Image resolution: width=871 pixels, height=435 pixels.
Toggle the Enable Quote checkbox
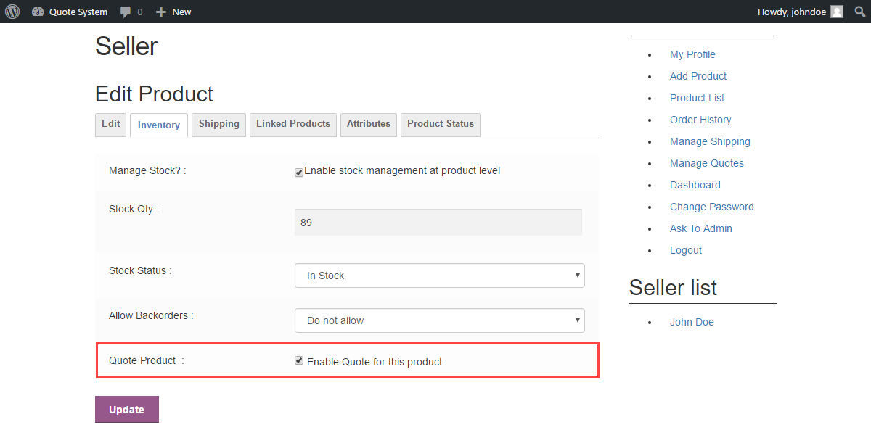[298, 360]
